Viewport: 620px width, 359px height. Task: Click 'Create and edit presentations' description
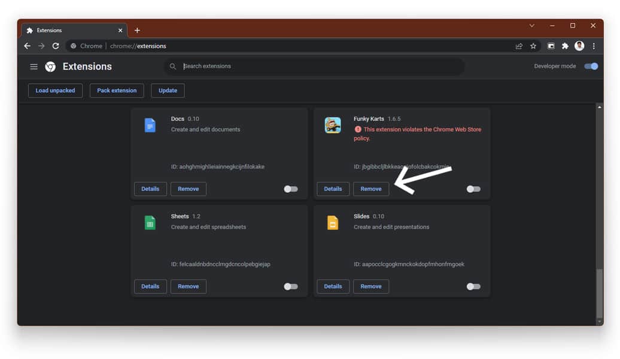coord(391,227)
